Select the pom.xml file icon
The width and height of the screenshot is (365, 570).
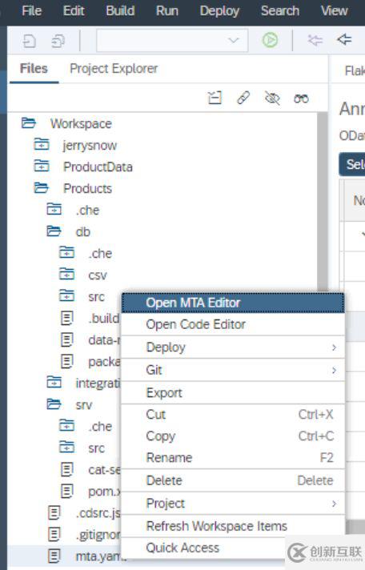click(67, 492)
